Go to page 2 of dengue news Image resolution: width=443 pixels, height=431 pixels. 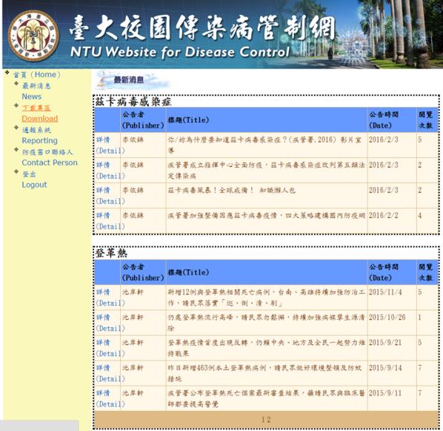(269, 419)
